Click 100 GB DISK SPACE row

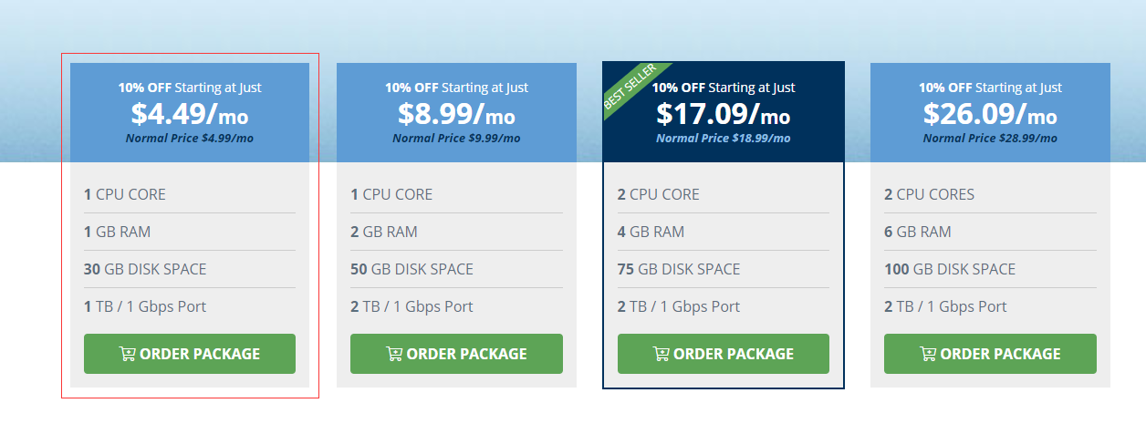990,269
